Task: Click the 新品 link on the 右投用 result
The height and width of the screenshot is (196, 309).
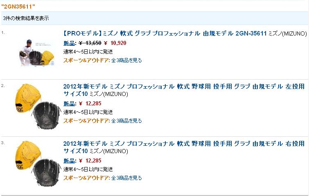Action: [69, 160]
